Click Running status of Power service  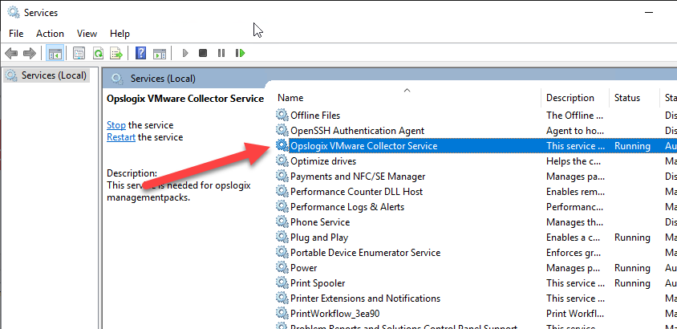pyautogui.click(x=632, y=268)
